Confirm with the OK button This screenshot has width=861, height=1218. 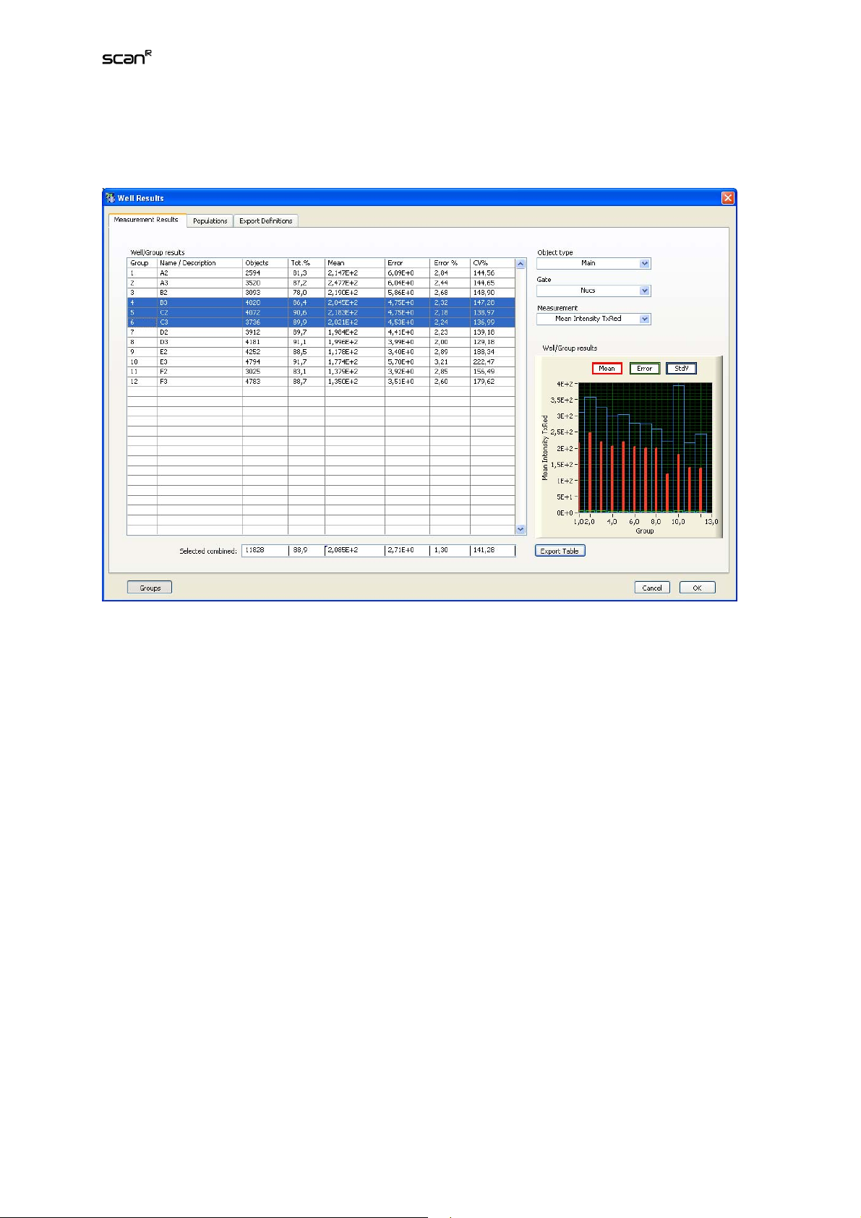coord(697,588)
